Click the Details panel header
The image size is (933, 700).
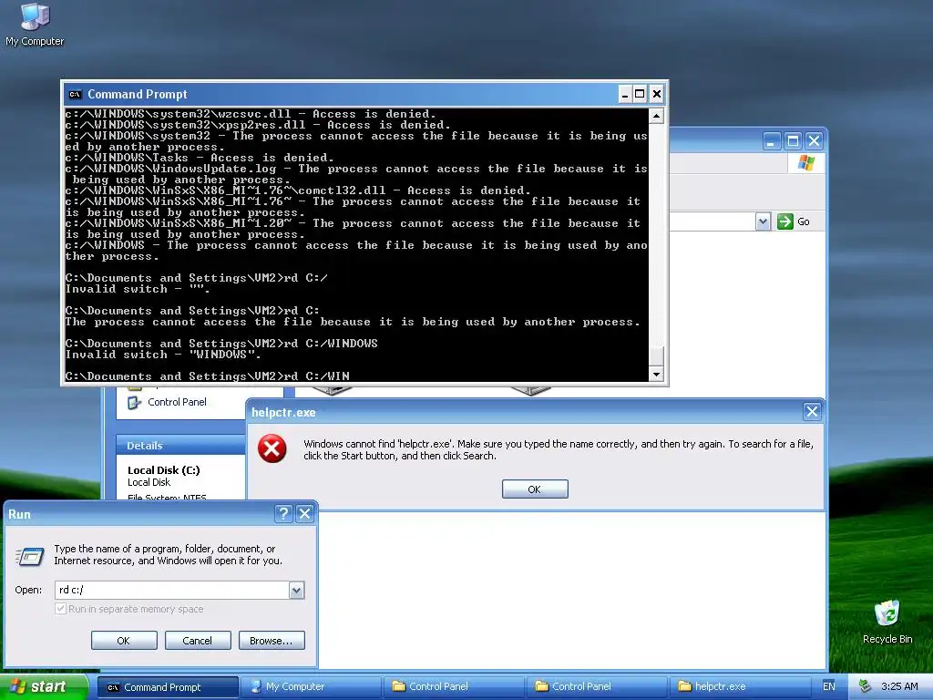pyautogui.click(x=180, y=445)
